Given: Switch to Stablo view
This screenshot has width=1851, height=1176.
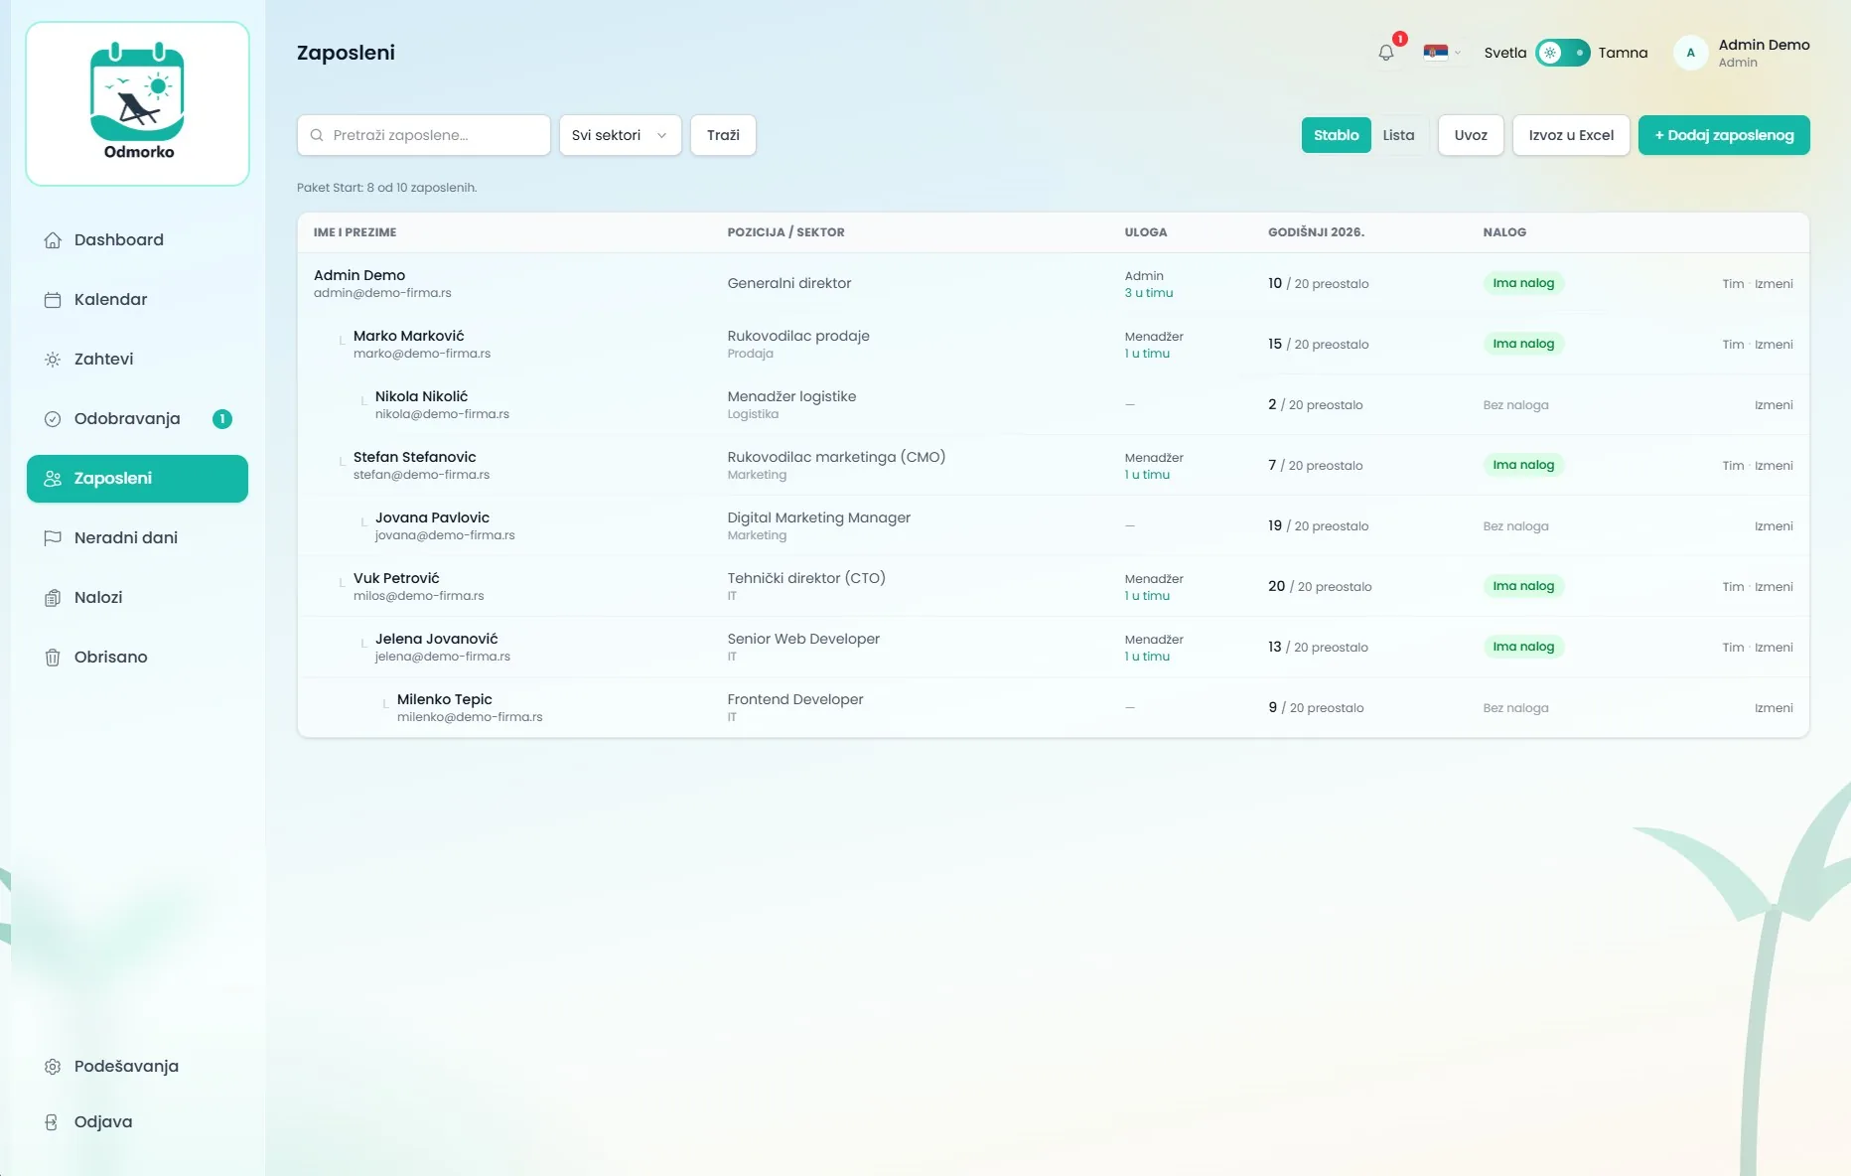Looking at the screenshot, I should click(1336, 135).
